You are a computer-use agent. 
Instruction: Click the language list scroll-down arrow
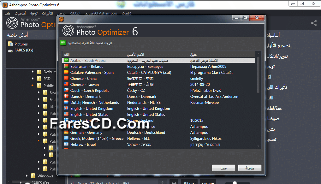point(259,146)
